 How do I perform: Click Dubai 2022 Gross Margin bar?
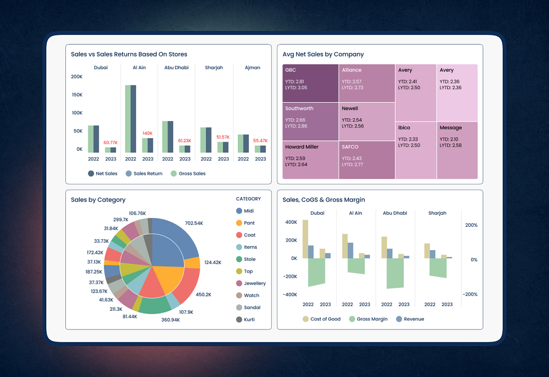(316, 272)
